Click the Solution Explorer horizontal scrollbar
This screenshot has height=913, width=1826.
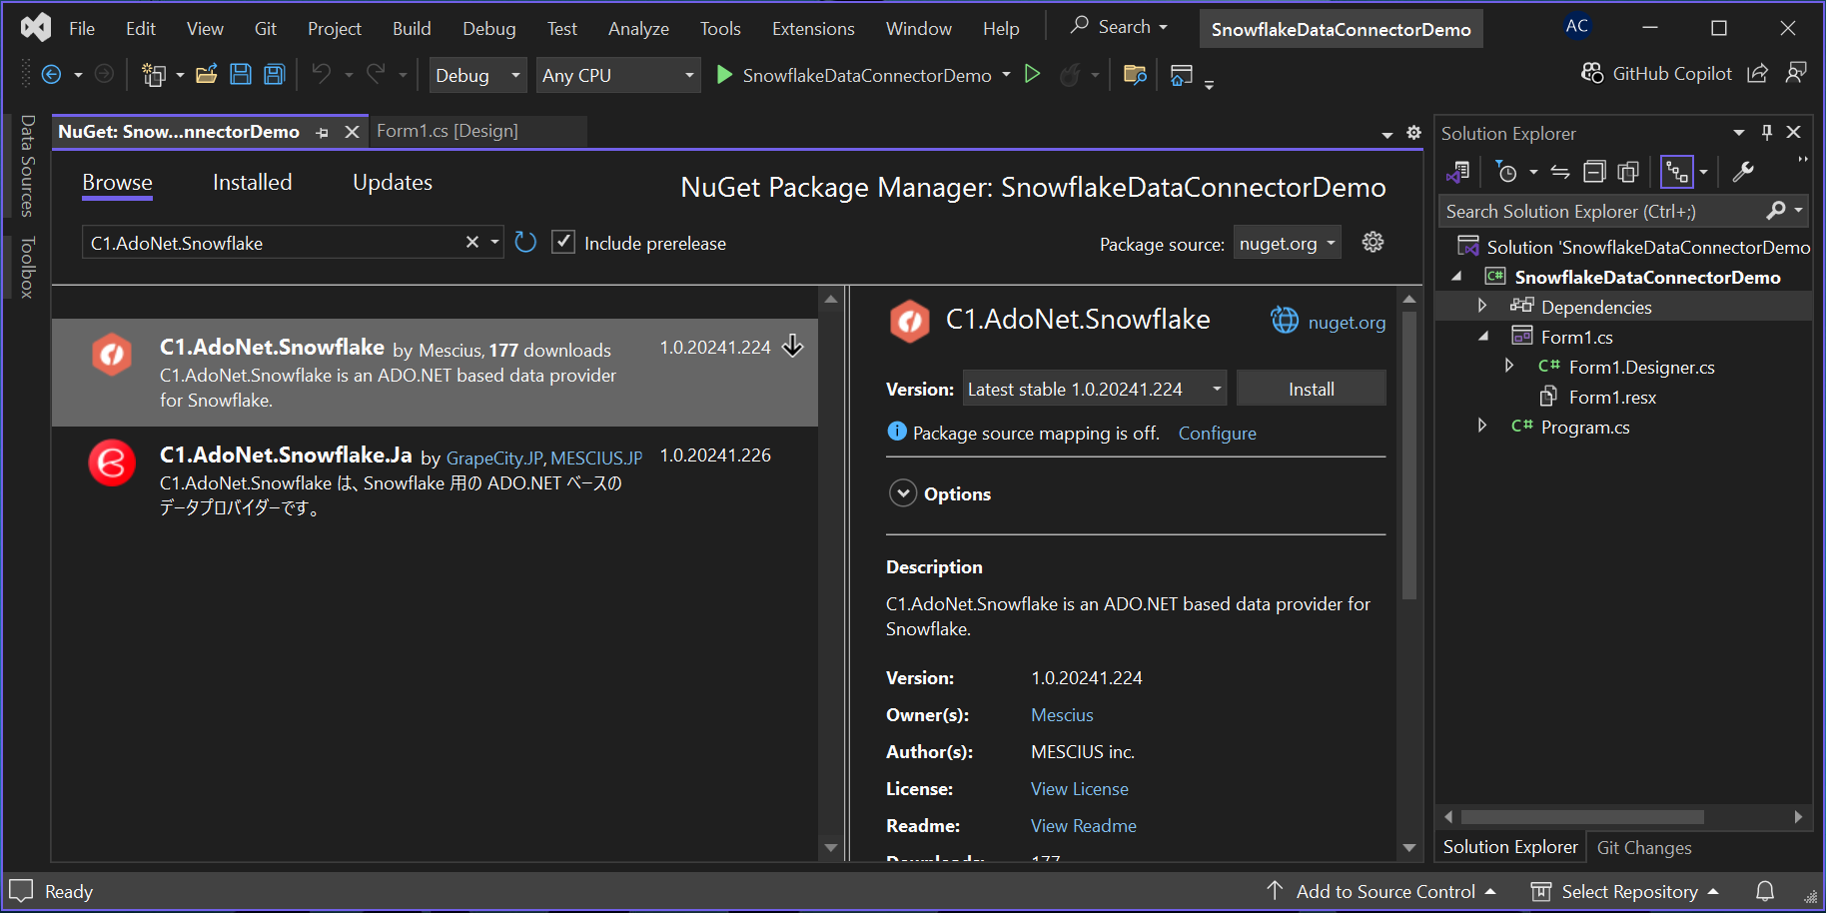point(1583,817)
